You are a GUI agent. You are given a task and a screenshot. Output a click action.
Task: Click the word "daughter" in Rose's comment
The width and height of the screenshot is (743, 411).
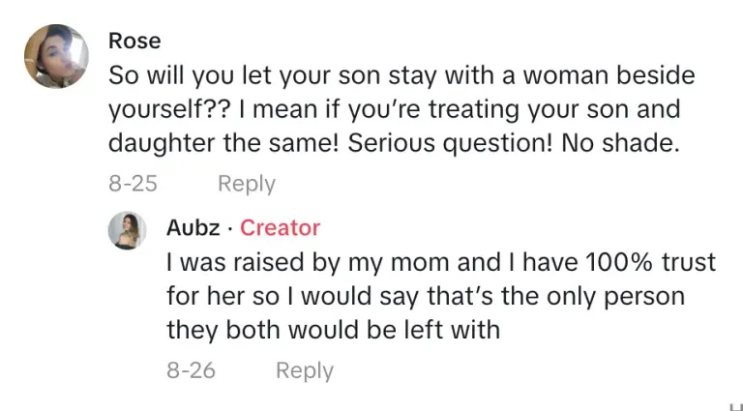click(x=160, y=143)
